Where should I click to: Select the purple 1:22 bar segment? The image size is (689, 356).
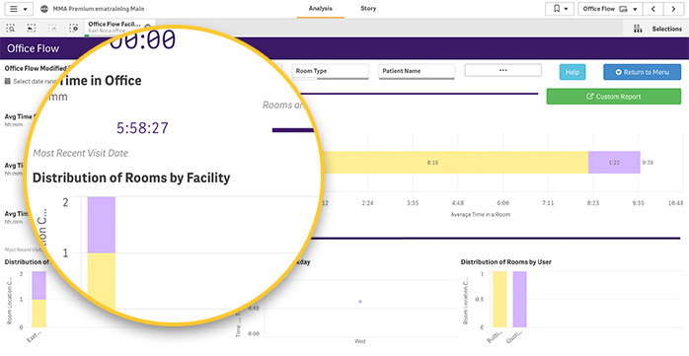point(614,163)
